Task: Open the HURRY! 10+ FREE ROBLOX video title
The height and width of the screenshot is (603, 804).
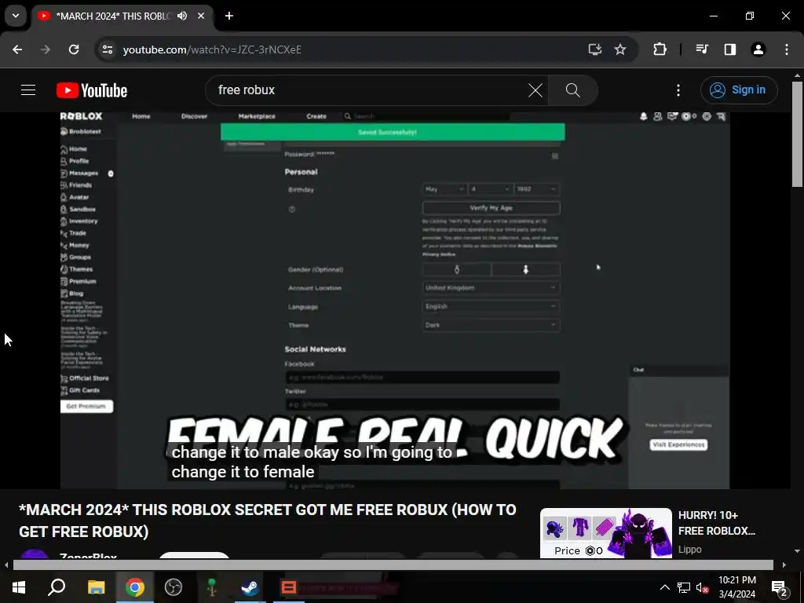Action: click(x=717, y=523)
